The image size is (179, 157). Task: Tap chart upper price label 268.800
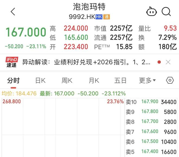tap(12, 102)
